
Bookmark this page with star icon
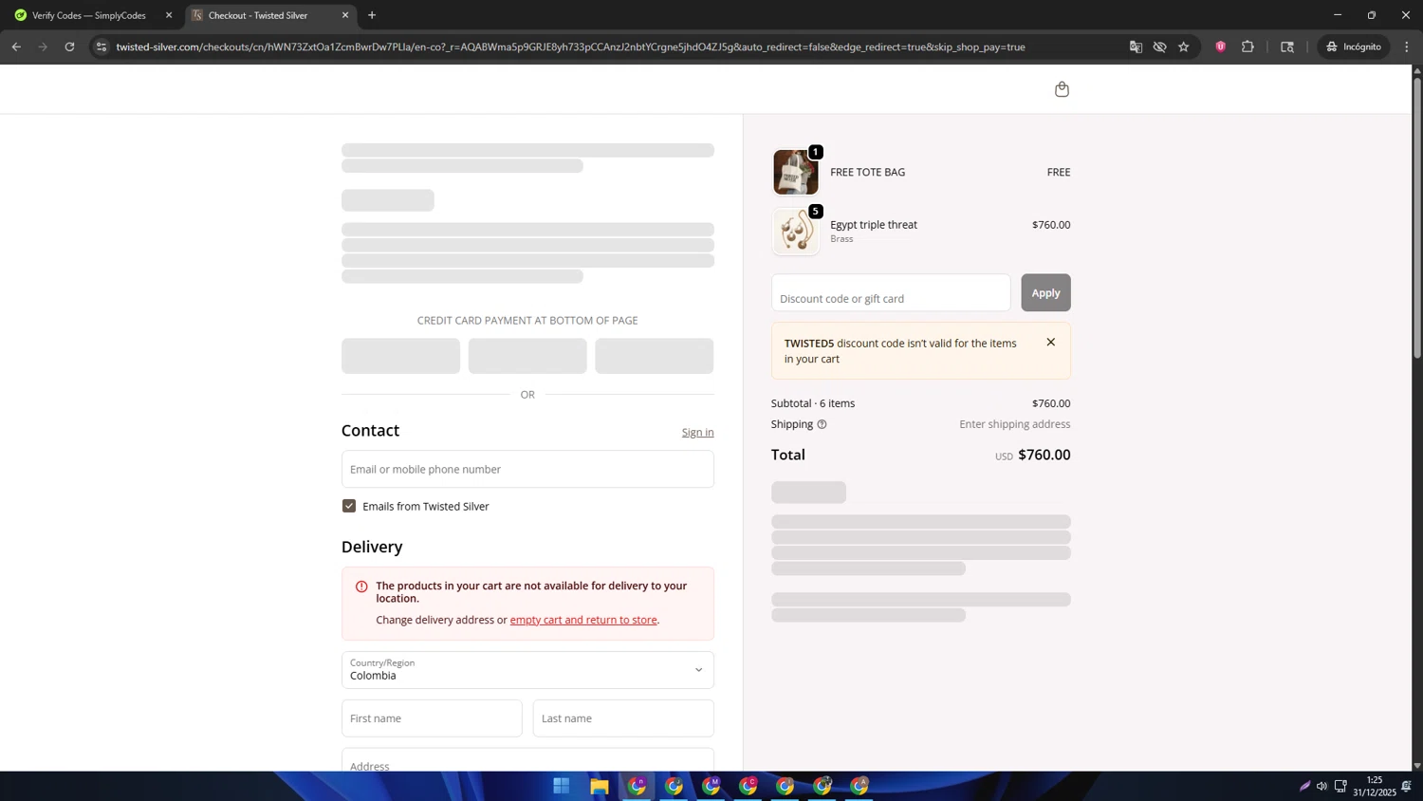[x=1184, y=47]
